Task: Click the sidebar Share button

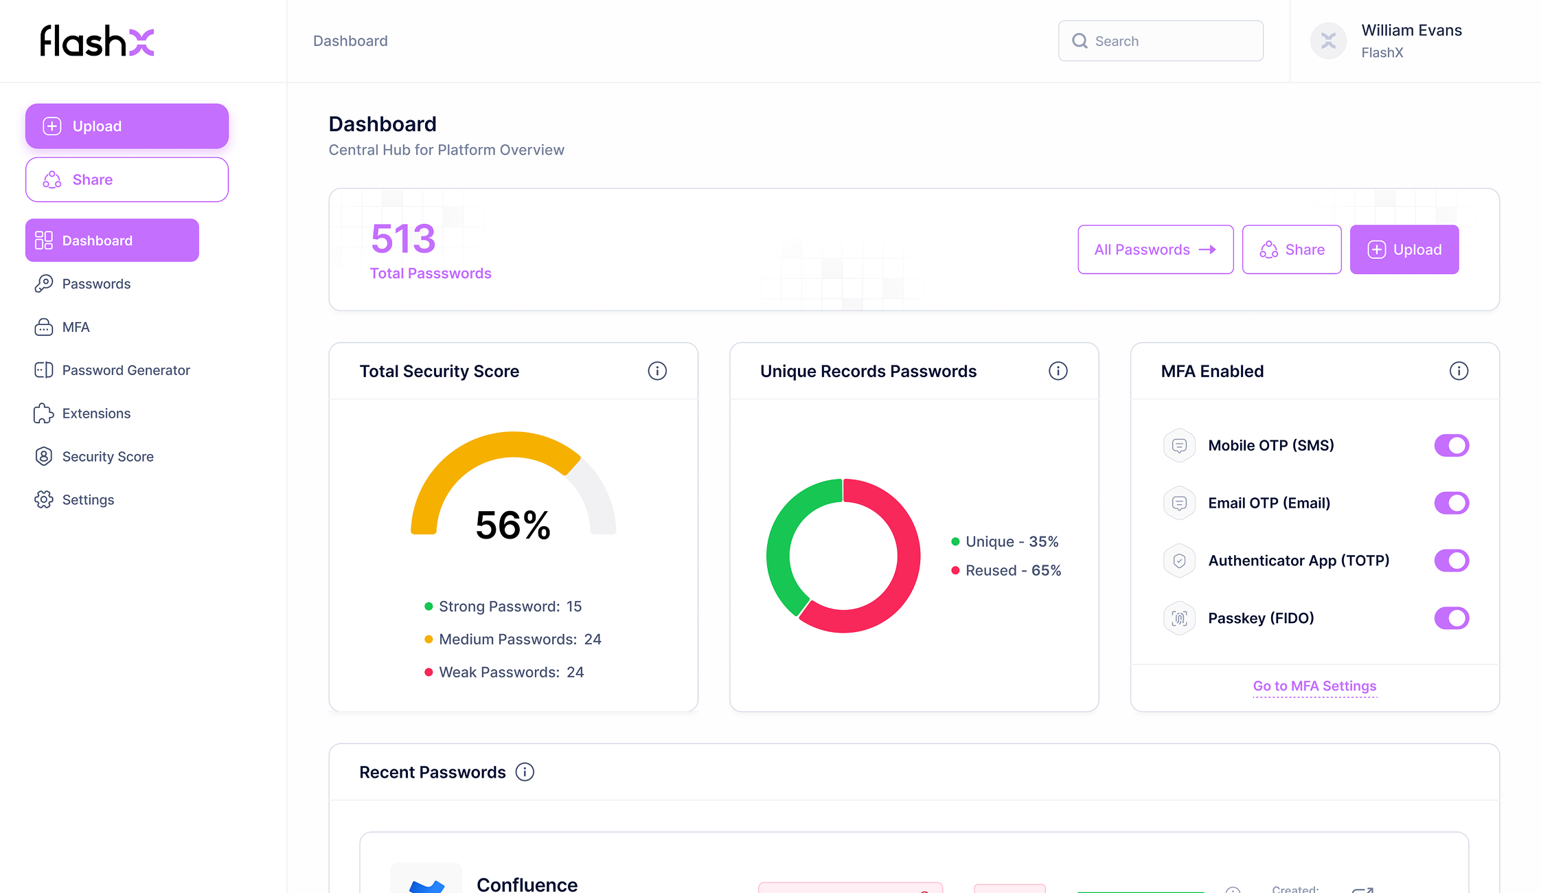Action: [127, 180]
